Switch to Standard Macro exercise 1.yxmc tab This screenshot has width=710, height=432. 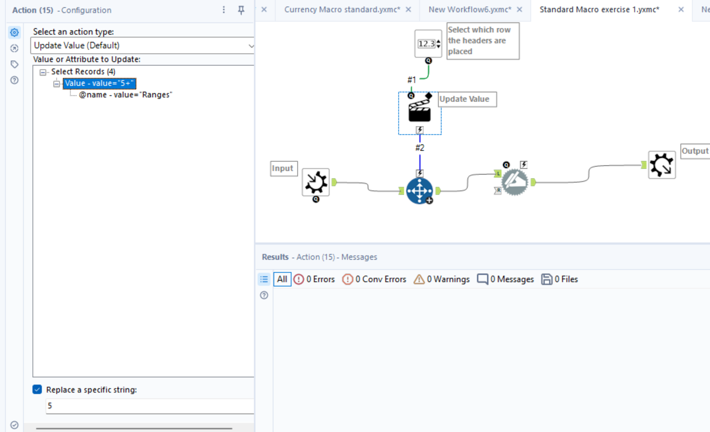pyautogui.click(x=599, y=10)
